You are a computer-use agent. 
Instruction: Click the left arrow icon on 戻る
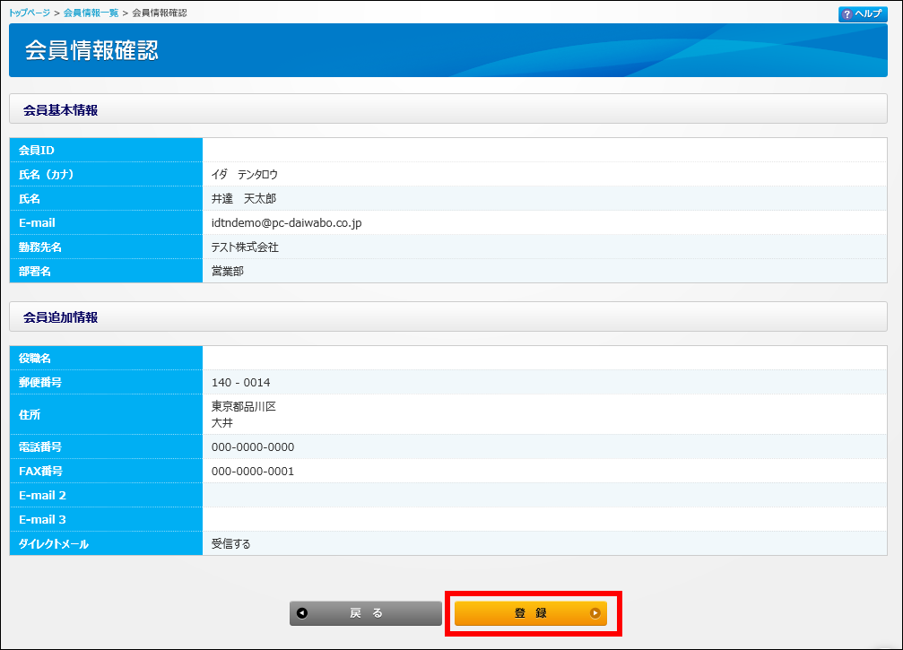302,613
